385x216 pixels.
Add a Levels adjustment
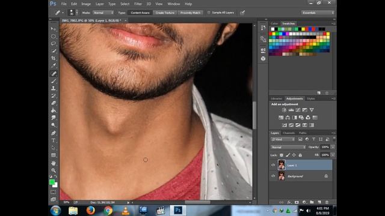click(x=291, y=110)
